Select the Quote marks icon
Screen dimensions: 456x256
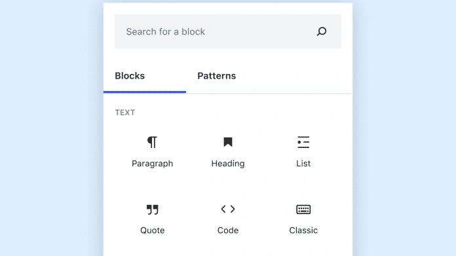click(153, 210)
